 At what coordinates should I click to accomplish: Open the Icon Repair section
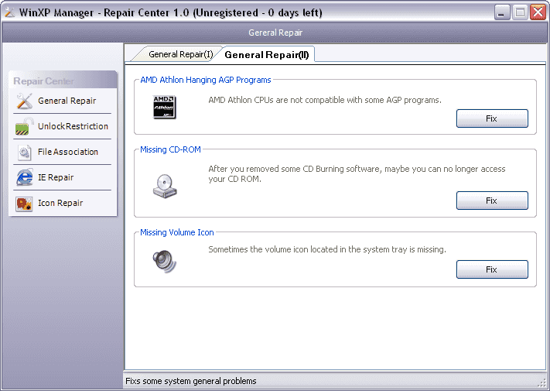click(63, 203)
